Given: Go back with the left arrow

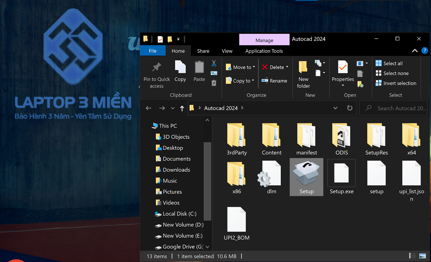Looking at the screenshot, I should coord(148,108).
